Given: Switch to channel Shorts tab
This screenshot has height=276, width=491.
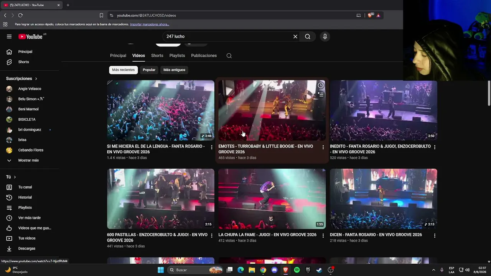Looking at the screenshot, I should click(x=157, y=56).
